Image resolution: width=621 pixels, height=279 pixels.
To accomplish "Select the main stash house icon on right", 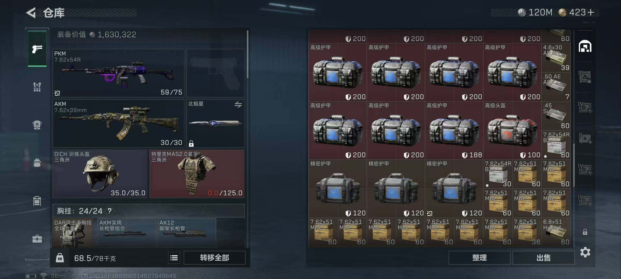I will point(585,47).
